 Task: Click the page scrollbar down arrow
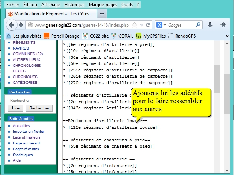click(x=227, y=170)
